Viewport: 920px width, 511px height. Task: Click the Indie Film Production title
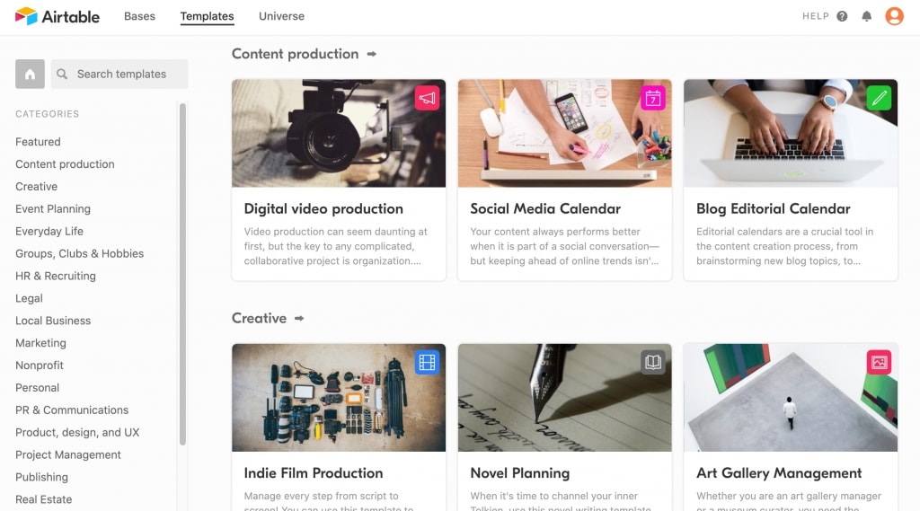pos(314,473)
